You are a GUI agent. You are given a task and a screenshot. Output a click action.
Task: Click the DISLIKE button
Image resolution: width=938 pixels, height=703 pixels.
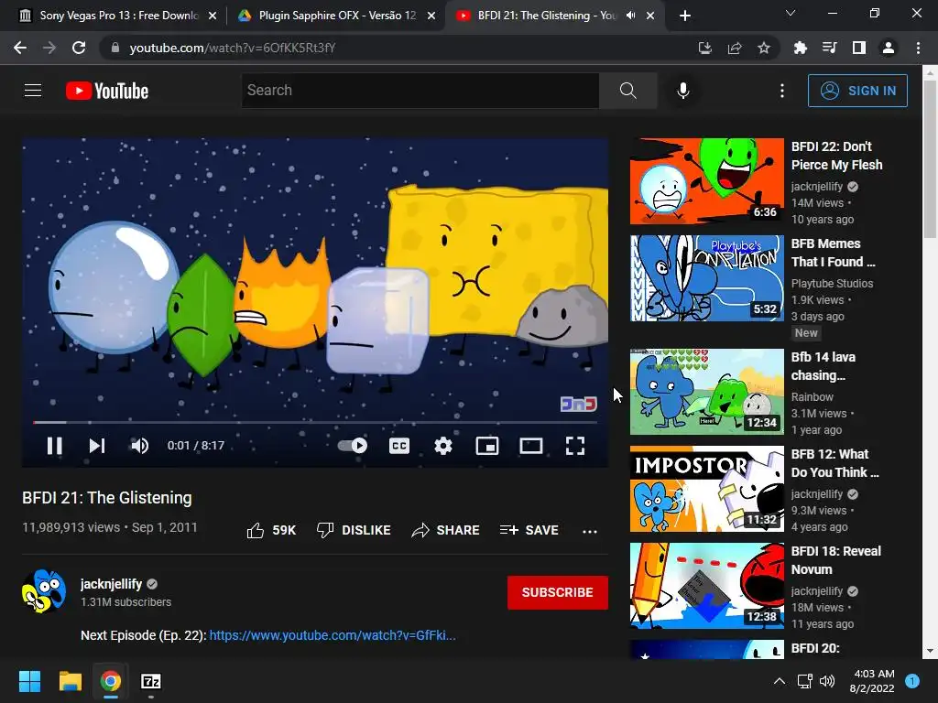tap(354, 530)
